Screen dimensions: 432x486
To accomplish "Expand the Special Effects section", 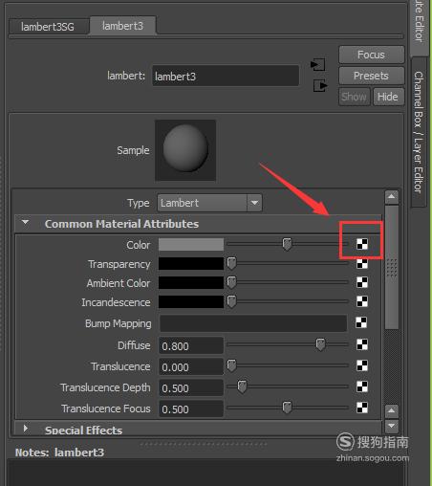I will (x=26, y=429).
